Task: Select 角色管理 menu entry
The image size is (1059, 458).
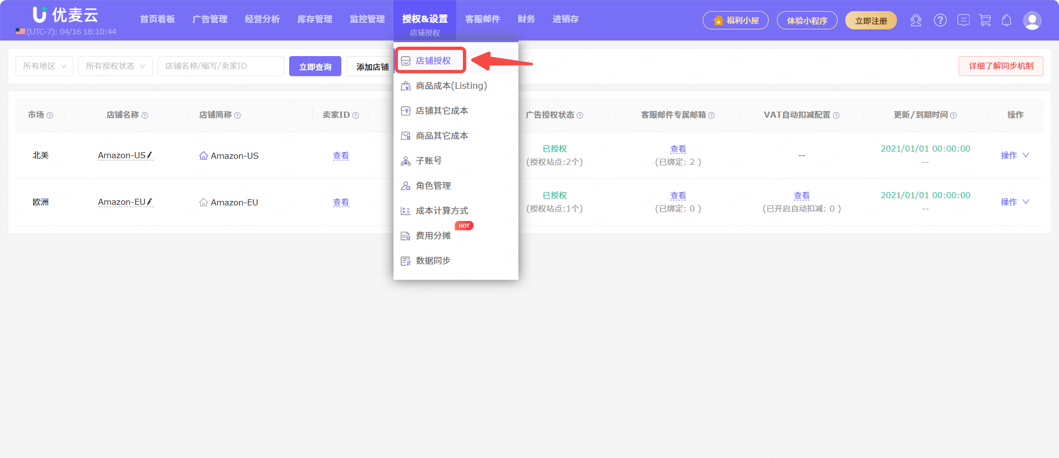Action: pos(456,185)
